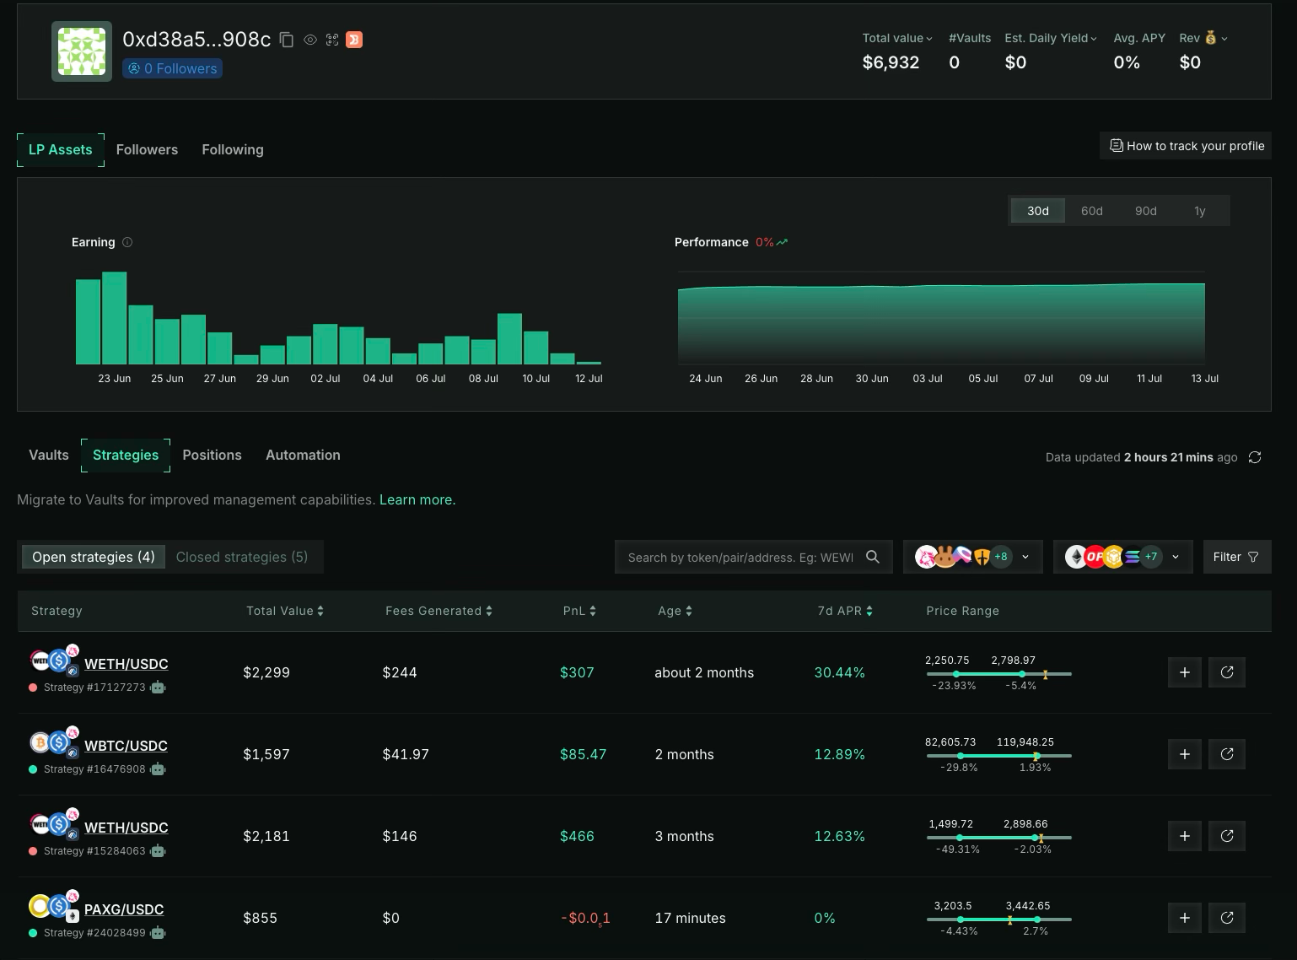Copy the wallet address 0xd38a5...908c
Viewport: 1297px width, 960px height.
287,40
